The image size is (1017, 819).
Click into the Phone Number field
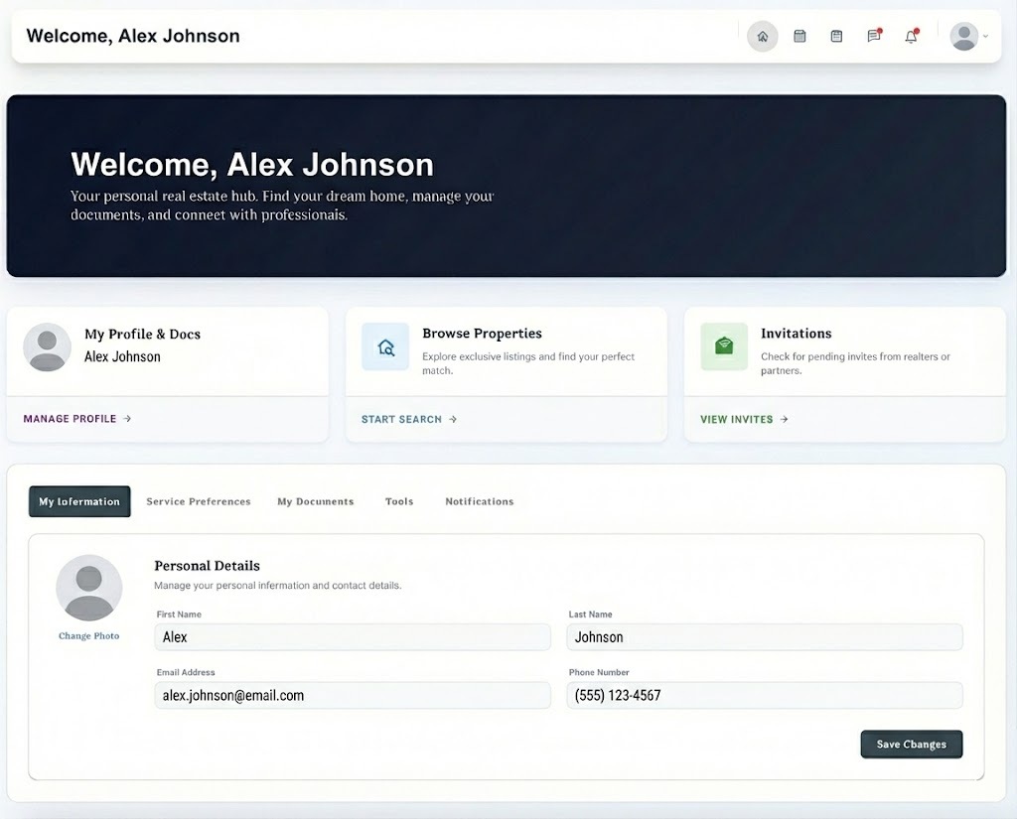pos(764,696)
